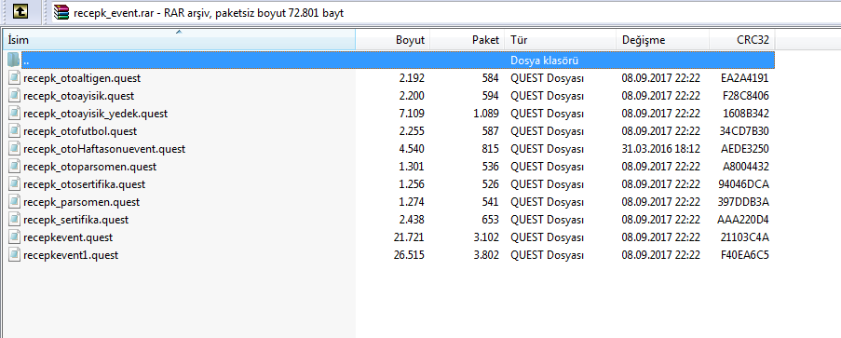Sort by İsim column header

179,40
